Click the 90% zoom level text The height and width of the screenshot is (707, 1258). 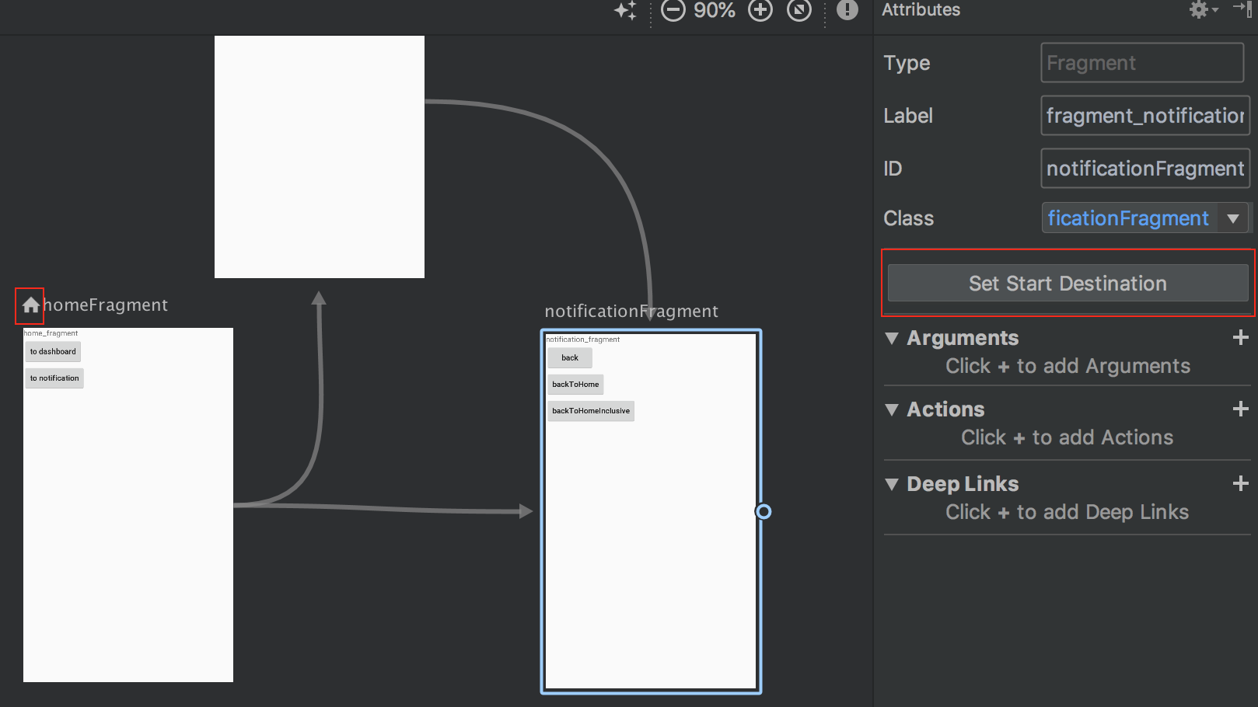[x=715, y=10]
